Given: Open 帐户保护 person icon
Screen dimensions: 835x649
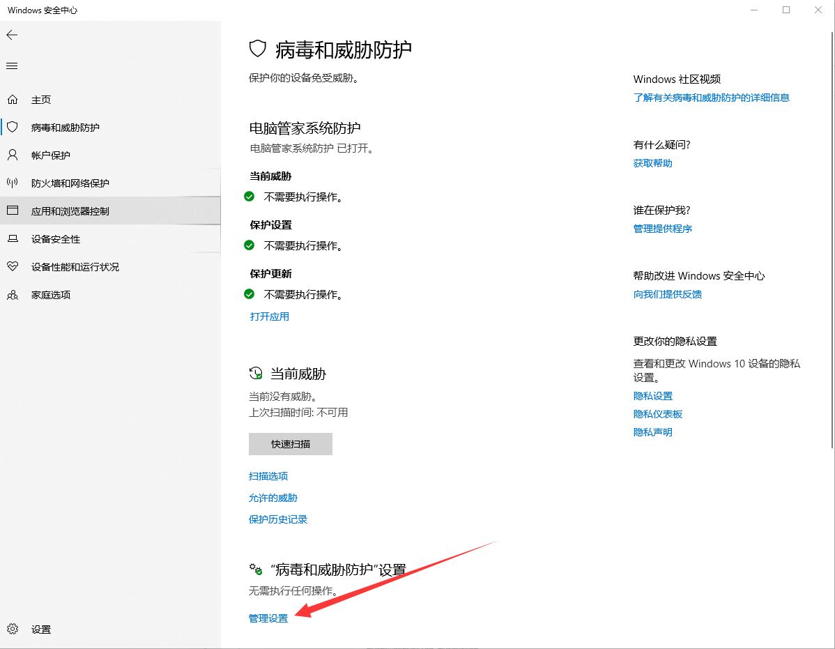Looking at the screenshot, I should click(13, 155).
